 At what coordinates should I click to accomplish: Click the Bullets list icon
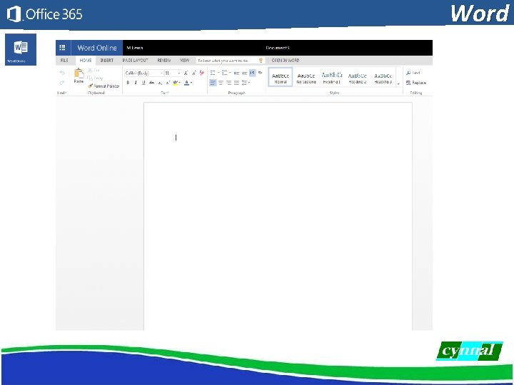pos(213,73)
